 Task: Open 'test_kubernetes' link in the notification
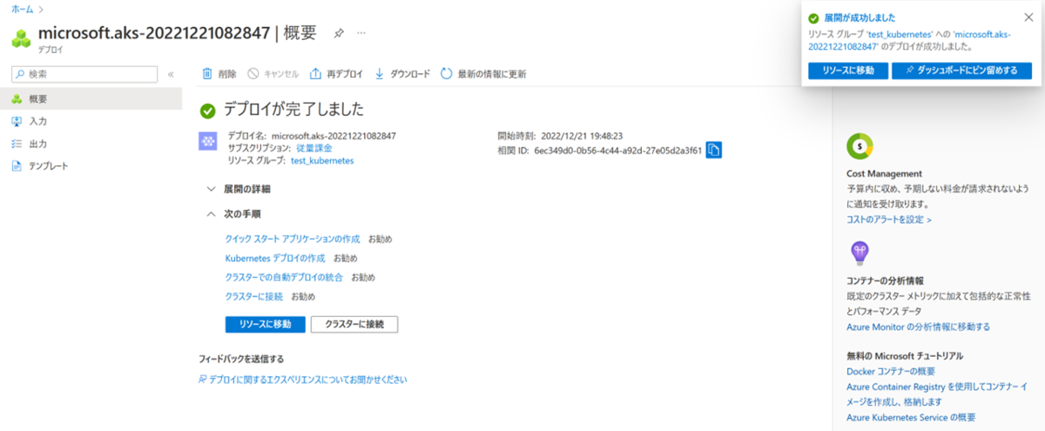(x=901, y=33)
